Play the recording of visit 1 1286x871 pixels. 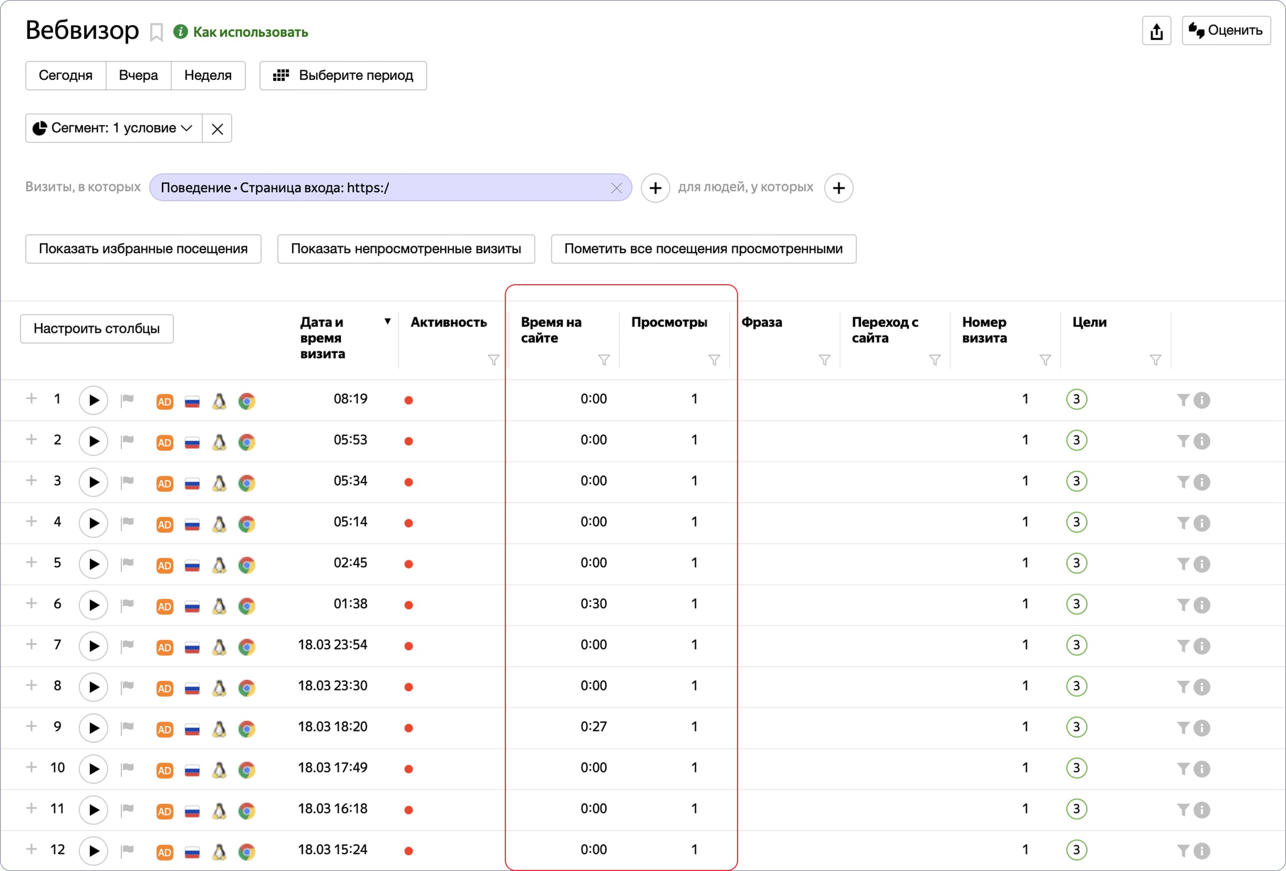tap(93, 400)
